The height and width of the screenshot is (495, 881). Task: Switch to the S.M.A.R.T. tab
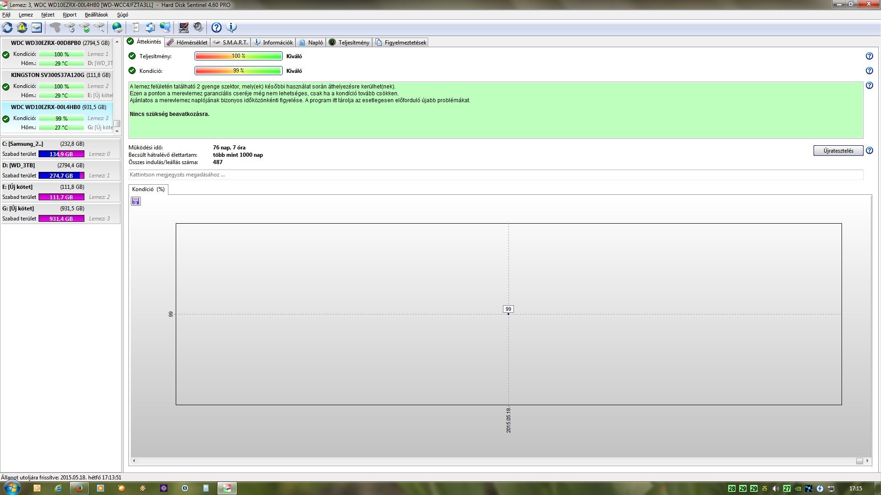pos(230,42)
